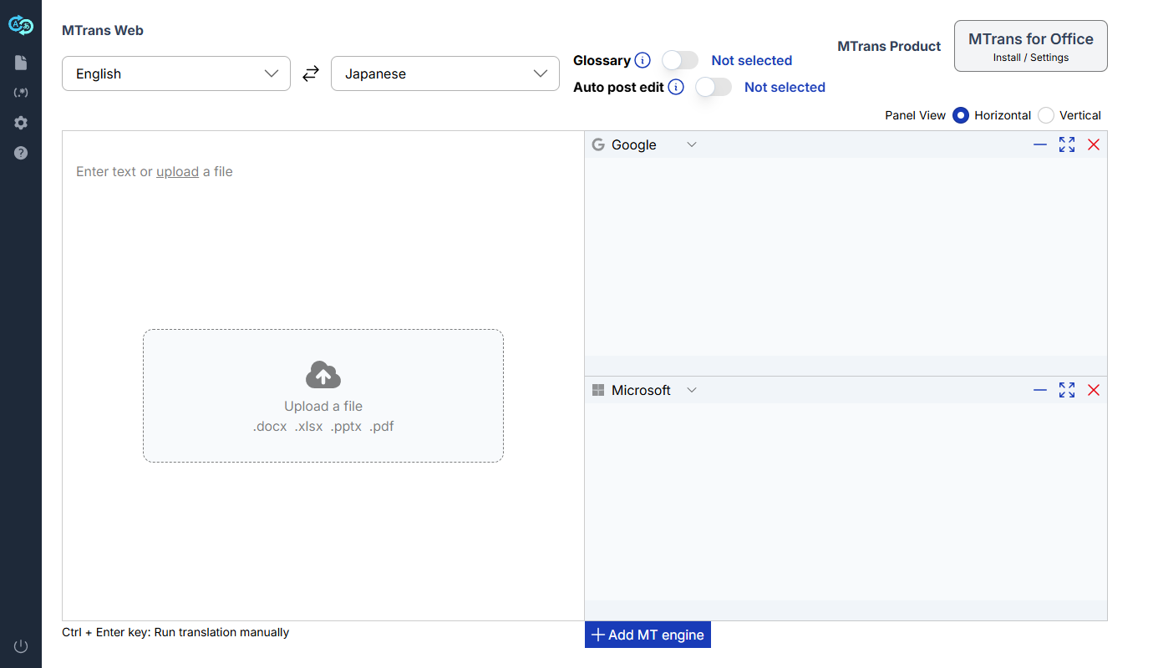The image size is (1153, 668).
Task: Open the help question mark icon
Action: 21,153
